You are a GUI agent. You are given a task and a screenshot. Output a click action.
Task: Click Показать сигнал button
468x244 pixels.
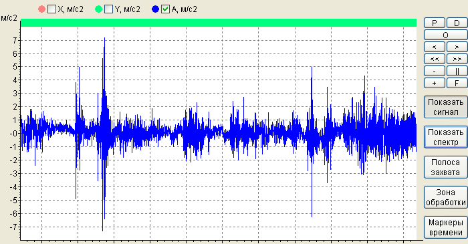(446, 107)
